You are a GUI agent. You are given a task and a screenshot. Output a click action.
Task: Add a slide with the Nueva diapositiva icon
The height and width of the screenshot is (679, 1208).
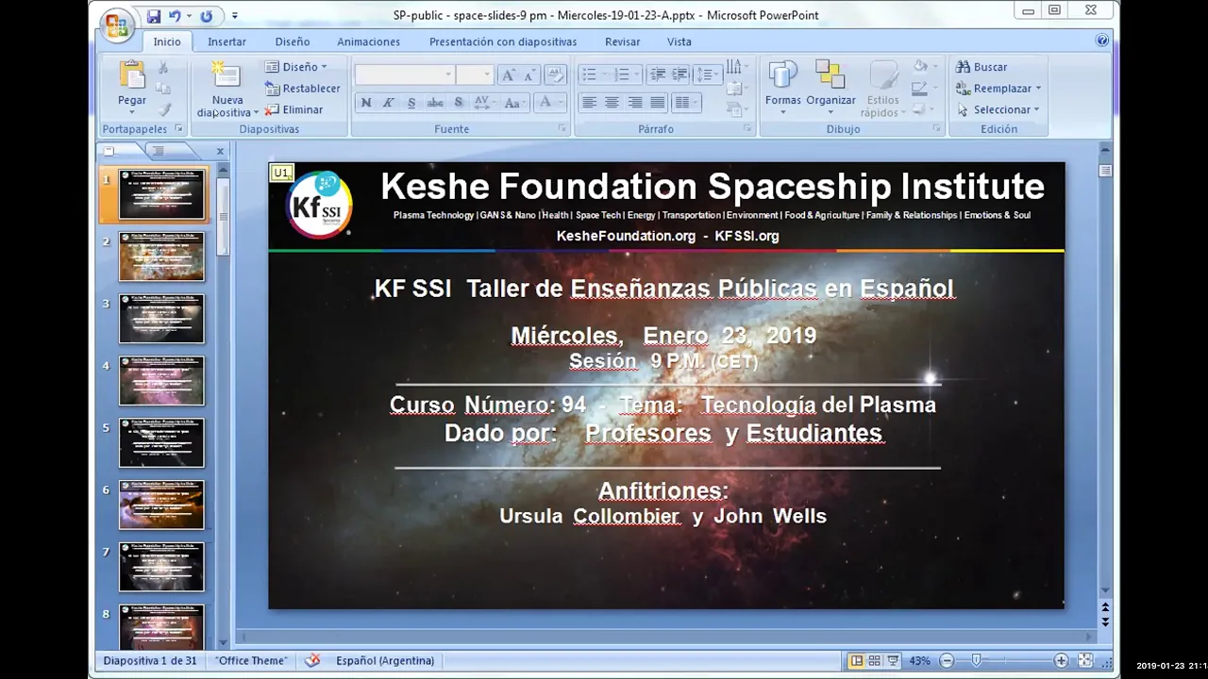tap(226, 75)
